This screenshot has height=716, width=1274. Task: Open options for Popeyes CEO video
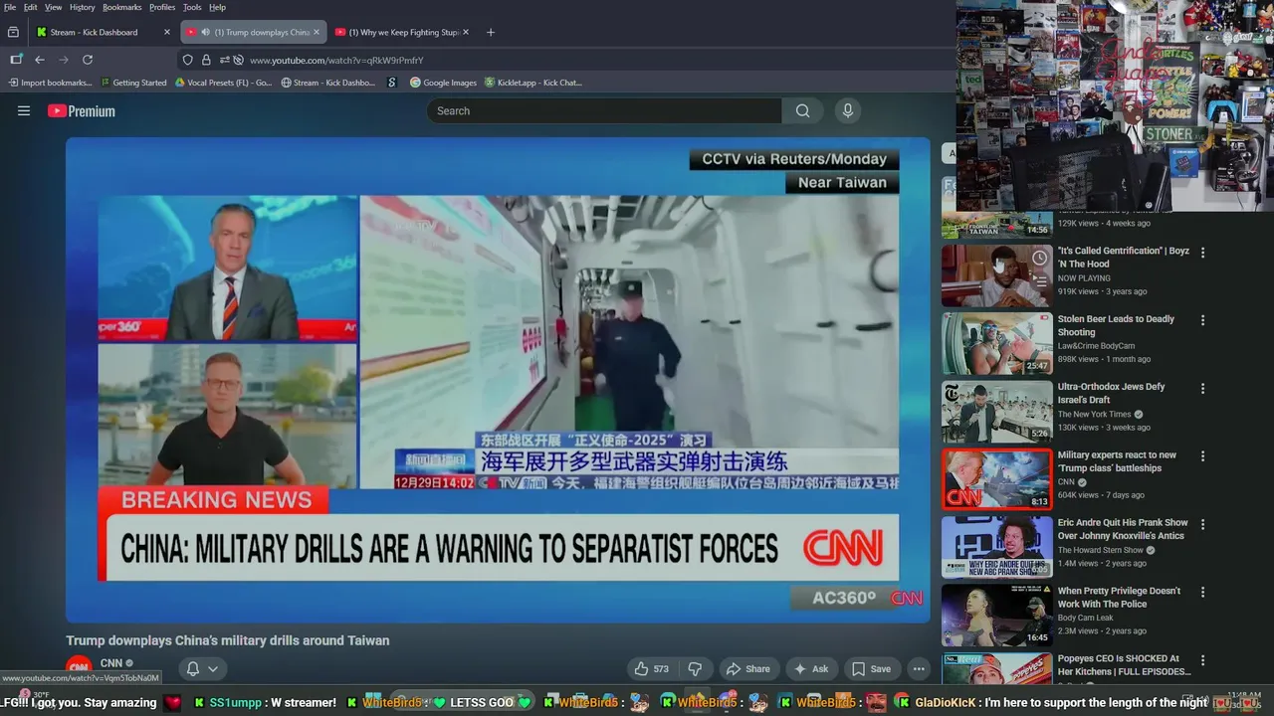click(x=1202, y=659)
